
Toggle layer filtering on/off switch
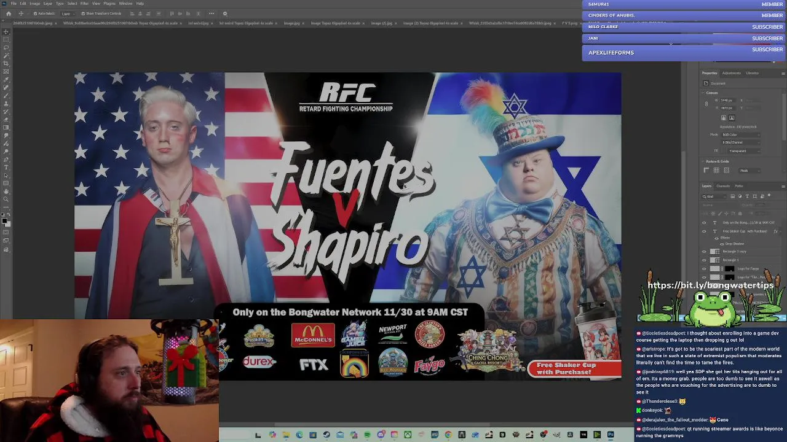(769, 195)
